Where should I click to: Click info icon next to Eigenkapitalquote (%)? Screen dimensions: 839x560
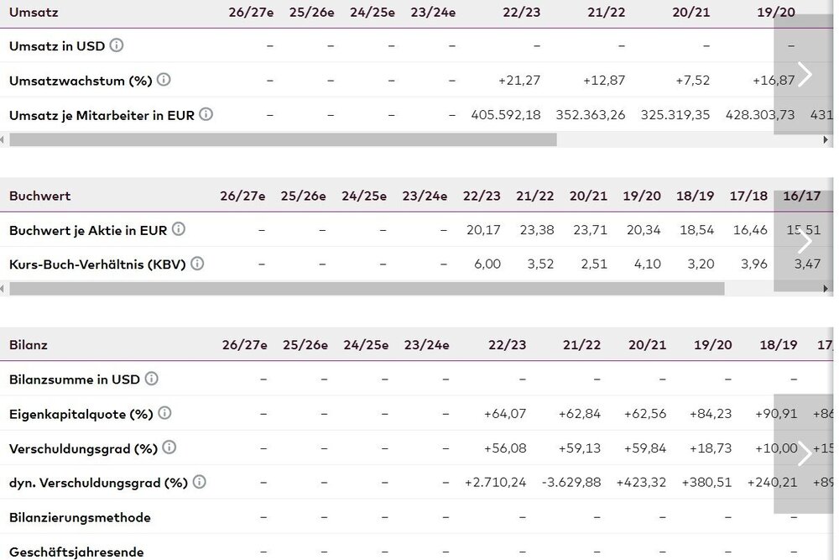164,413
